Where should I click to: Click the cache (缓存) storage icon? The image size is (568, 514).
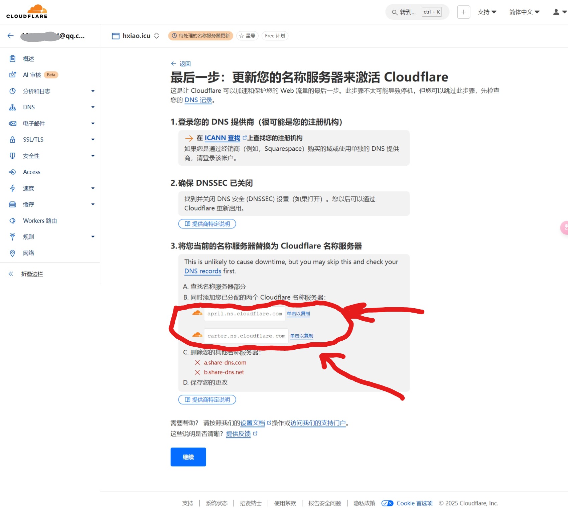(12, 204)
